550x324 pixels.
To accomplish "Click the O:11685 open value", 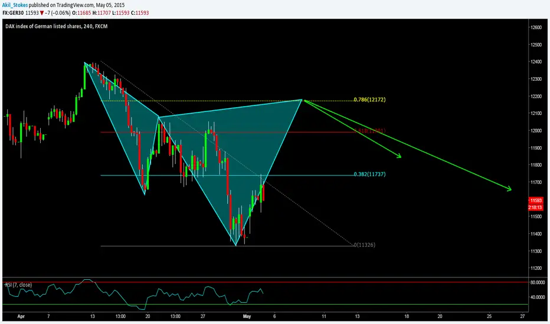I will click(81, 12).
